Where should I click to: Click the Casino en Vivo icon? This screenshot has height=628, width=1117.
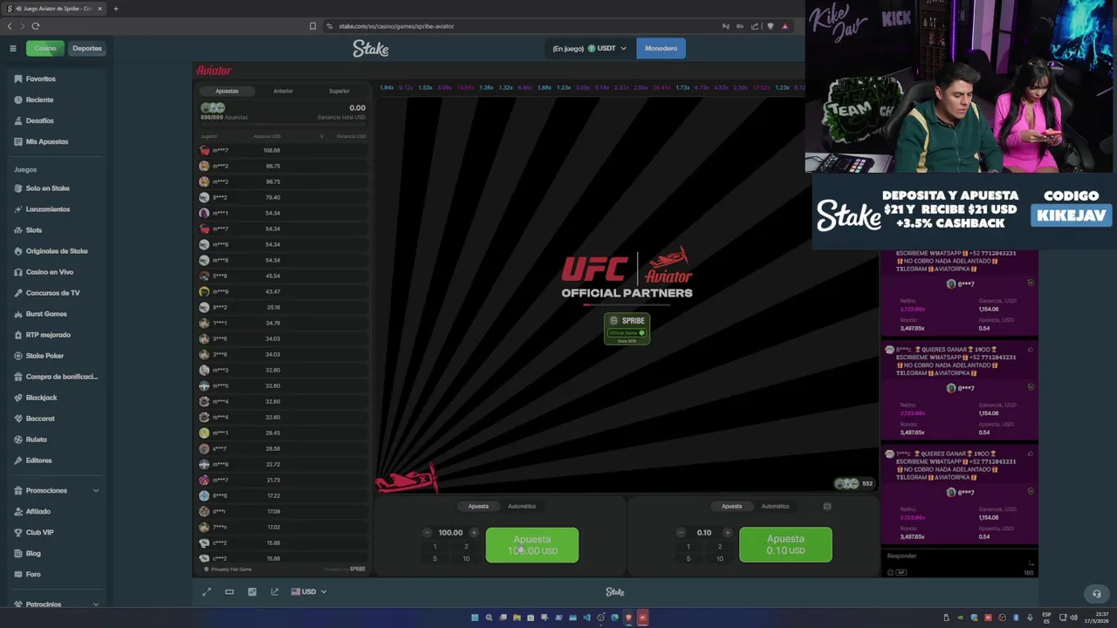18,272
